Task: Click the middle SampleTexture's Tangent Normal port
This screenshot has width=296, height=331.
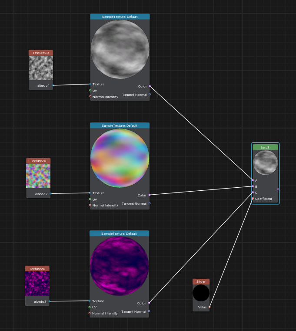Action: (150, 203)
